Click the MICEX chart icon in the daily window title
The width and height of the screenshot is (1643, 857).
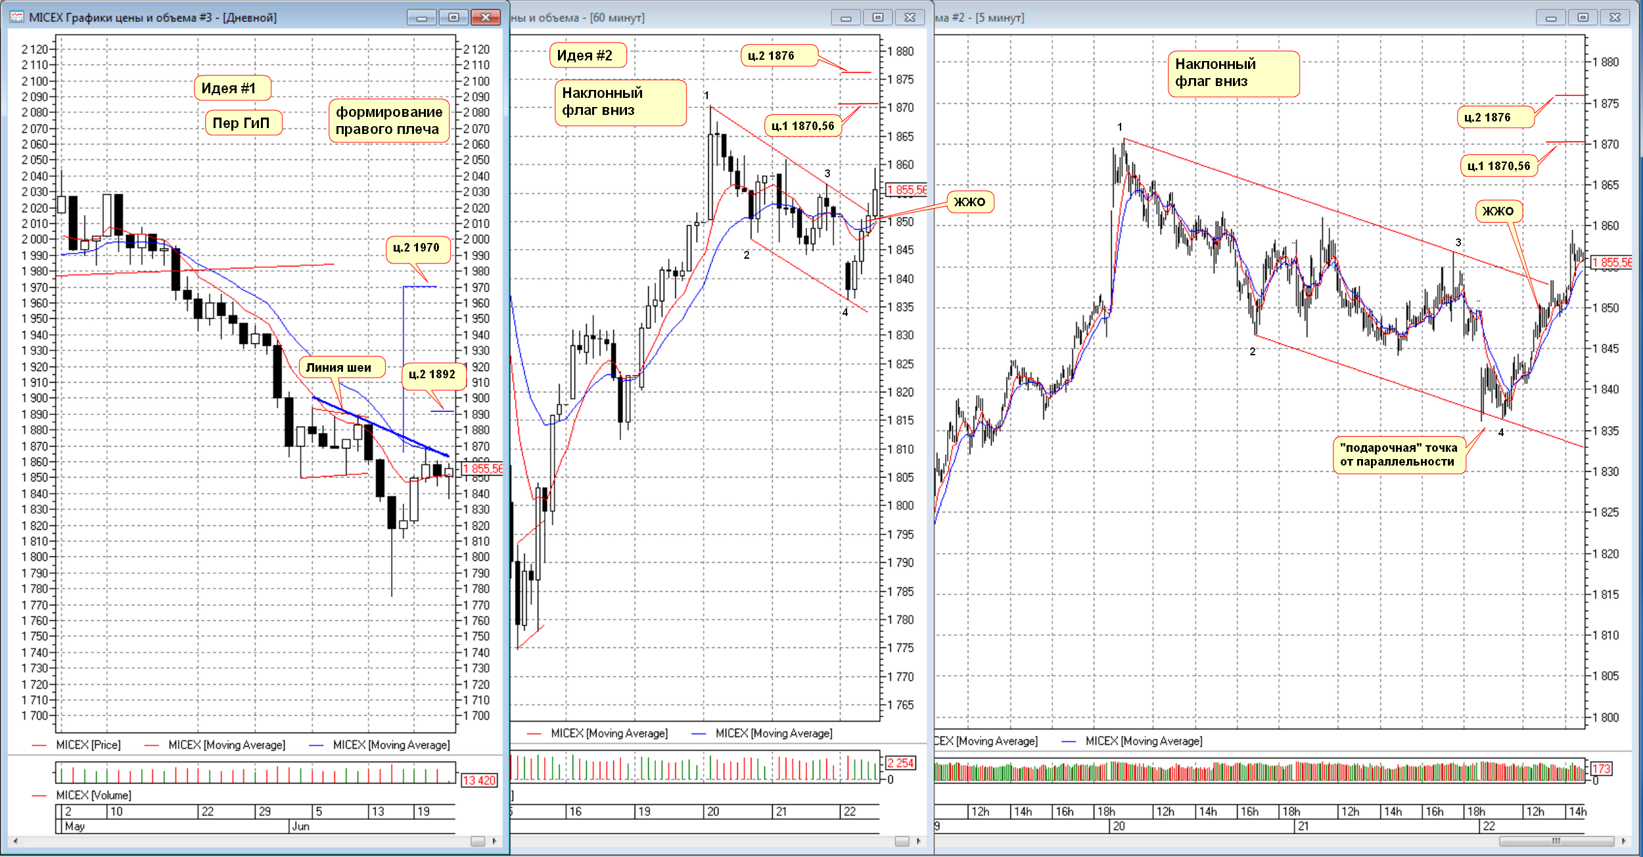pyautogui.click(x=16, y=18)
